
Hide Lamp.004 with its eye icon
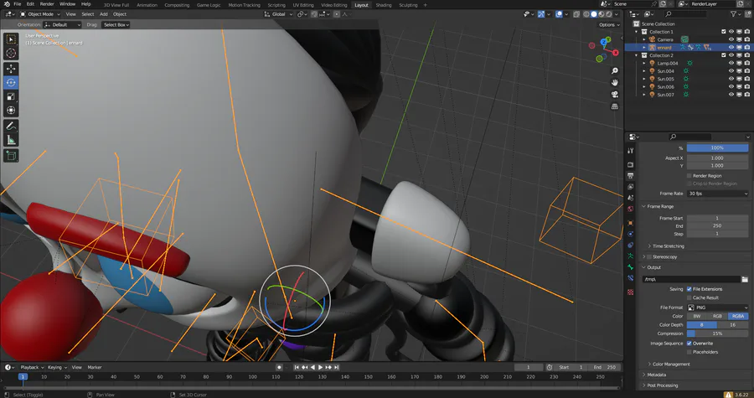point(731,64)
